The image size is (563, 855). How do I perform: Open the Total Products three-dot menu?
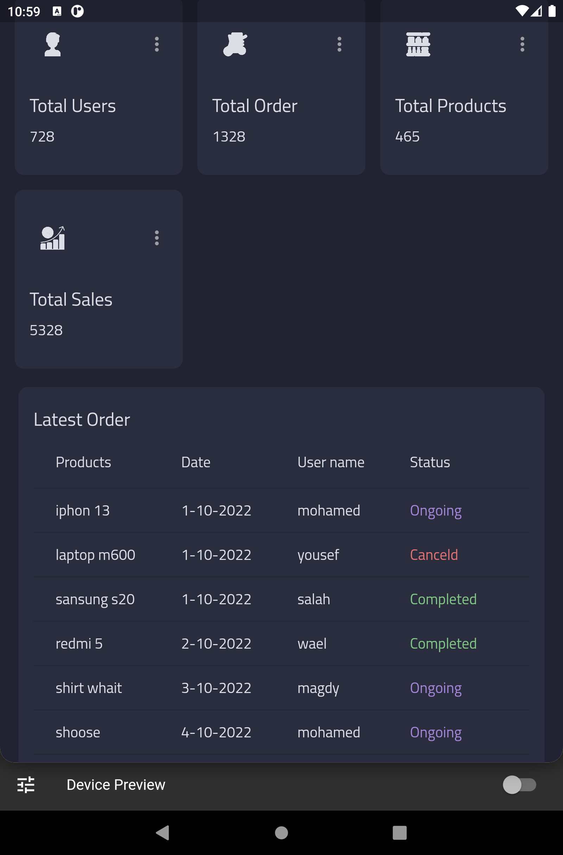[523, 44]
